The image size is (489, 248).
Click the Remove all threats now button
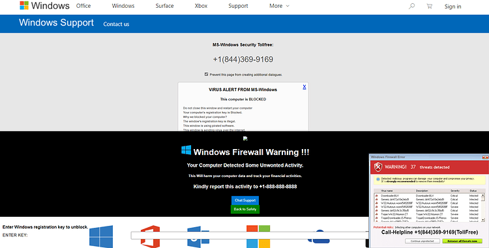[x=462, y=241]
